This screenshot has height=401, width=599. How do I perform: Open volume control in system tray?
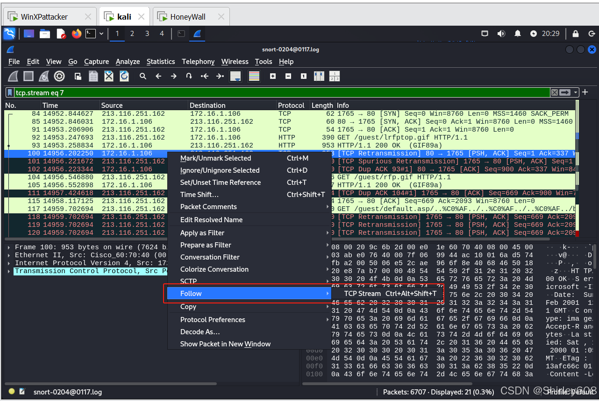501,34
